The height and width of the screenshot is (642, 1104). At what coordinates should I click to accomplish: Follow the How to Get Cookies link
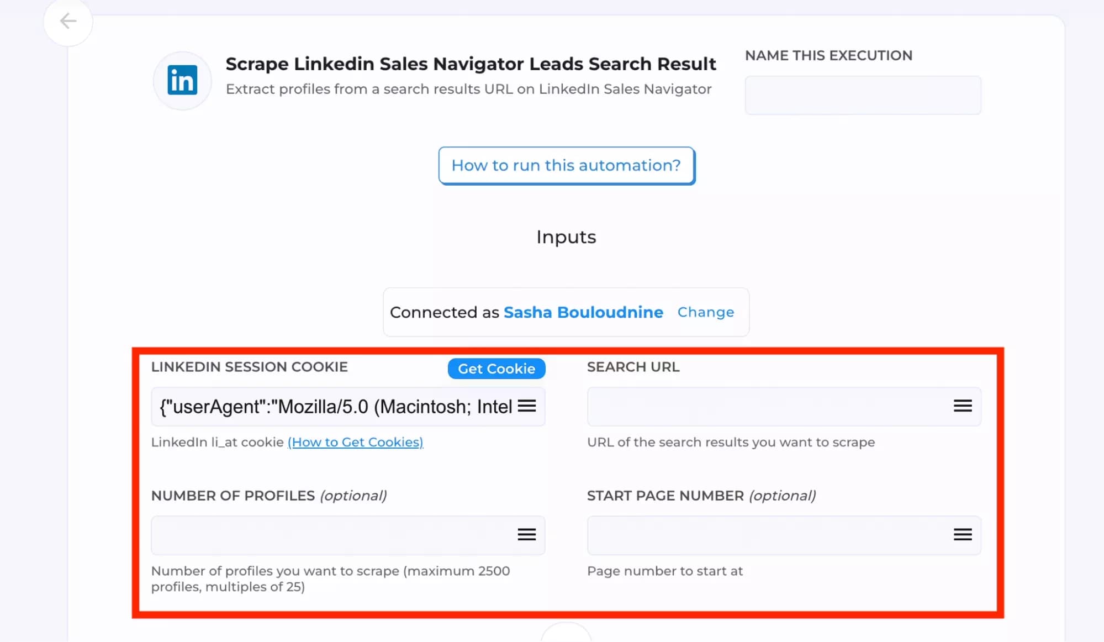point(355,442)
